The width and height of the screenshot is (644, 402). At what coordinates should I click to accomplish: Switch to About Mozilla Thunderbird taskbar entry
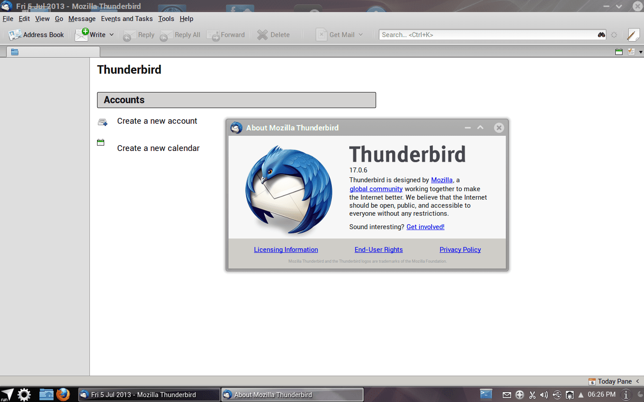point(292,395)
